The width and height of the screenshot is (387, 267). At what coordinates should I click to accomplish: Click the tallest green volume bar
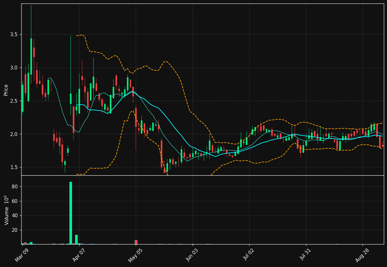tap(71, 213)
